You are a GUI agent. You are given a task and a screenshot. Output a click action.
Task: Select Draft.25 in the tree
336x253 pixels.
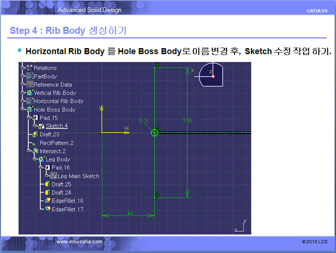(61, 185)
